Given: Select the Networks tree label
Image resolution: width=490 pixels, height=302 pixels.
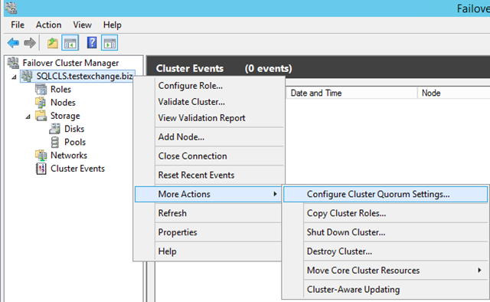Looking at the screenshot, I should [x=69, y=156].
